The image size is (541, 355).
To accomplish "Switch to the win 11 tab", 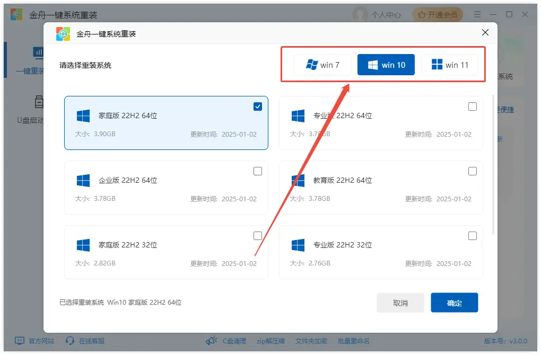I will 449,65.
